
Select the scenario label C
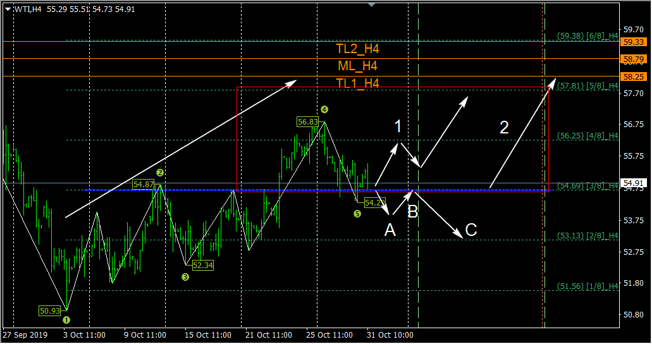point(471,230)
